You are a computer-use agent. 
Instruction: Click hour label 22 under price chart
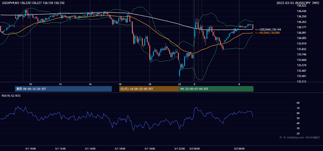(179, 84)
